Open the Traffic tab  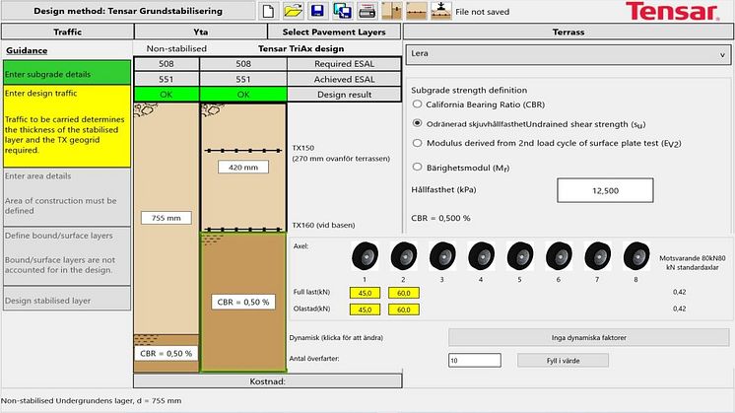click(68, 32)
